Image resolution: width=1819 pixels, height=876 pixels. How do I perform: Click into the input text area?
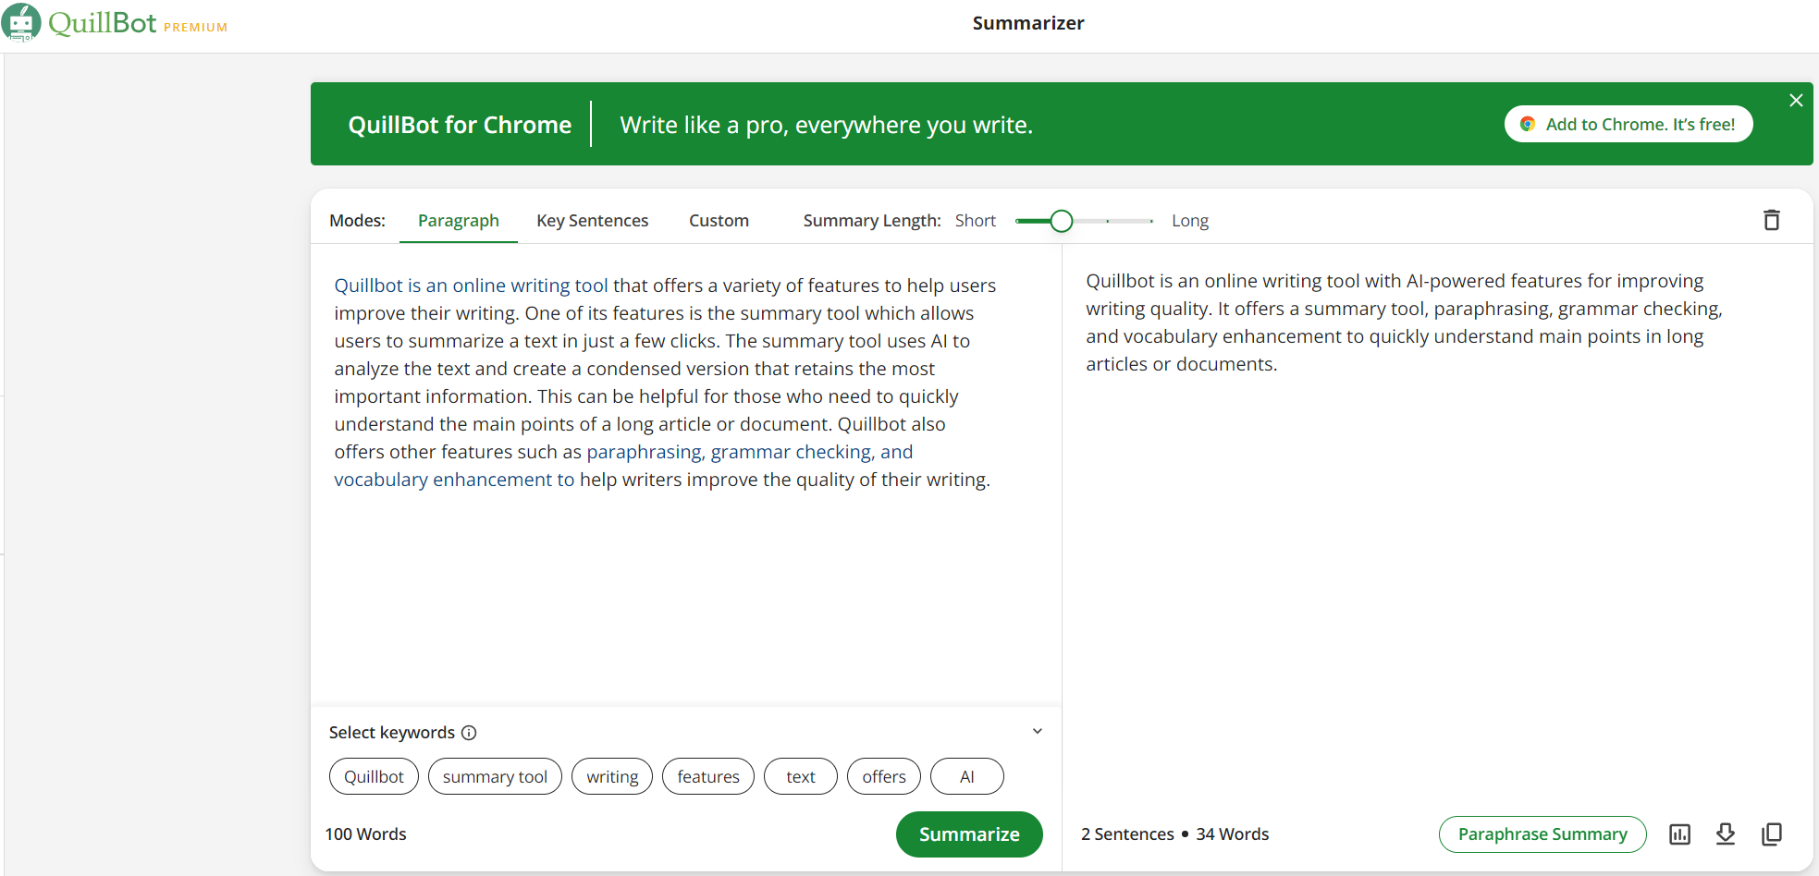pos(685,474)
